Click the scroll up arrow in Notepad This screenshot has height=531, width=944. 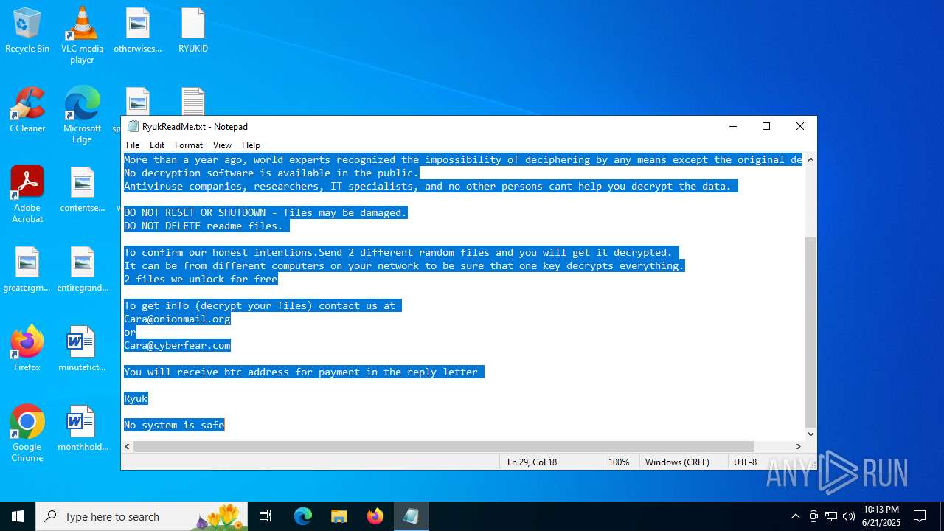tap(811, 159)
